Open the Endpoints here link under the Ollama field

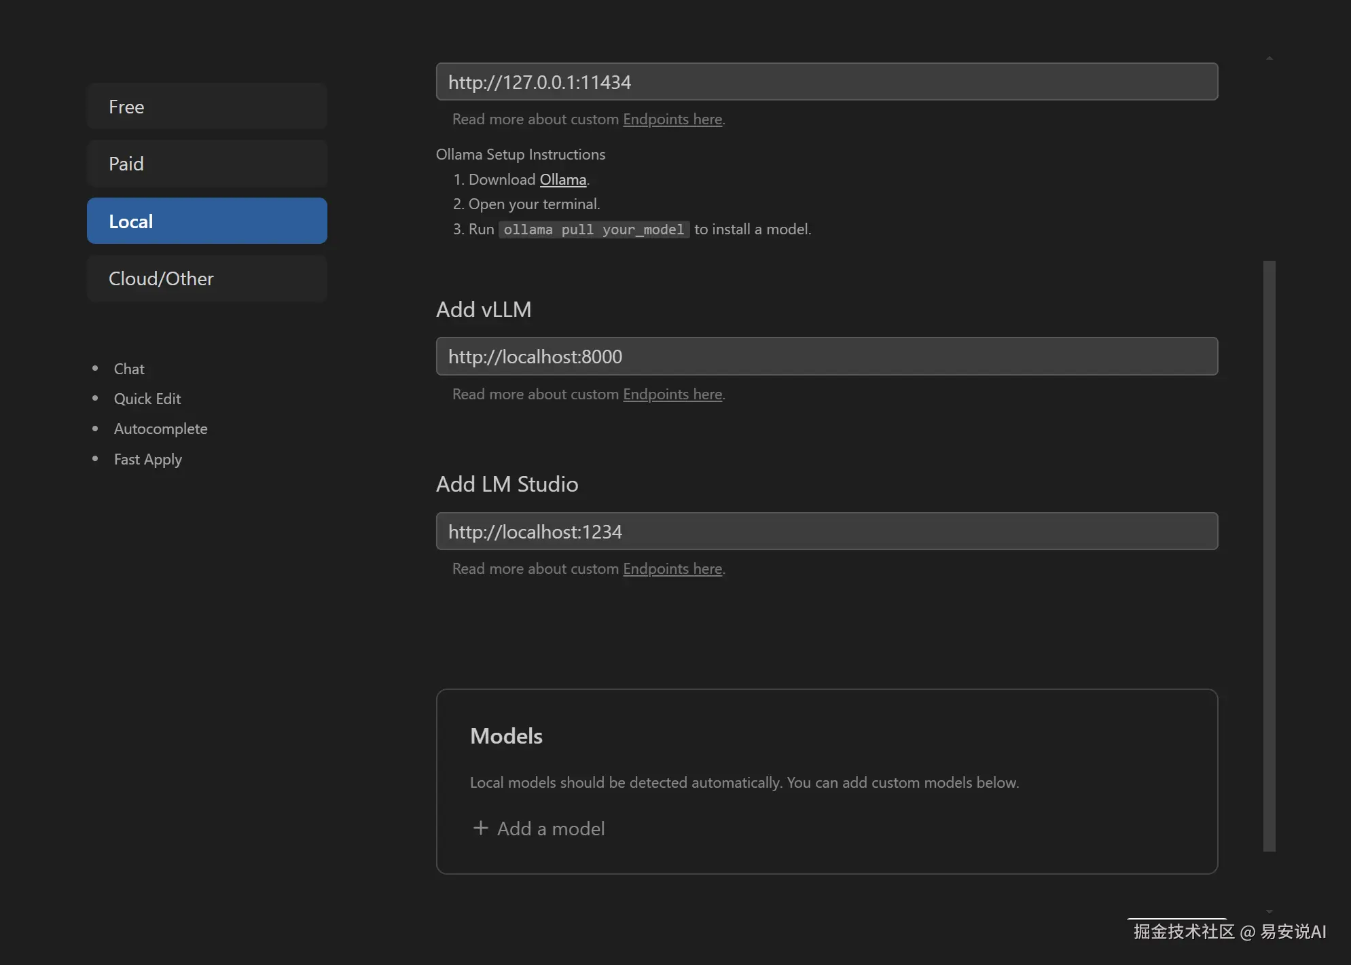pos(672,120)
